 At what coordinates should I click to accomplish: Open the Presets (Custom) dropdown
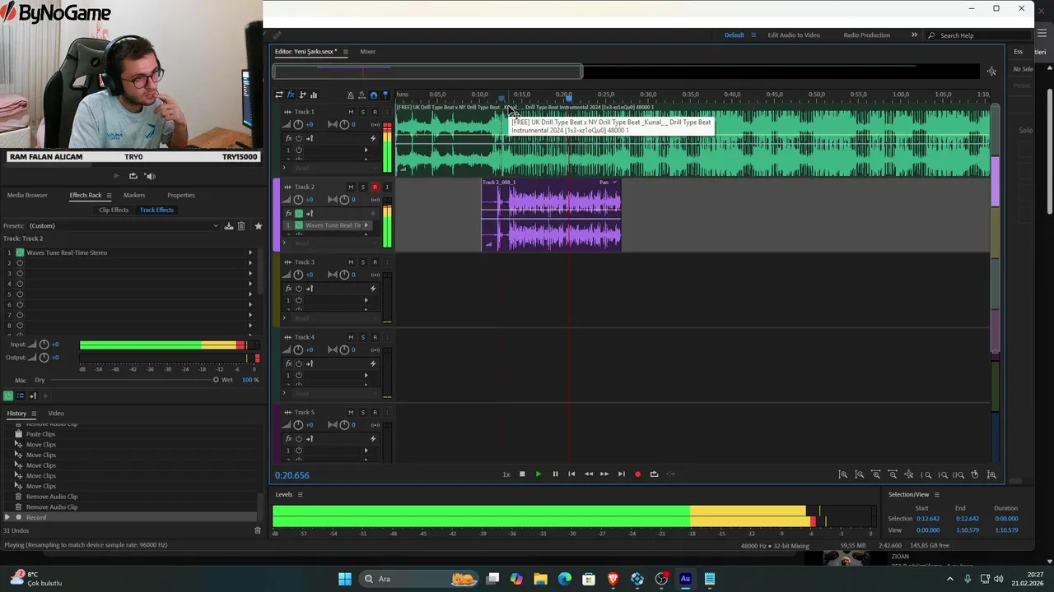[124, 226]
